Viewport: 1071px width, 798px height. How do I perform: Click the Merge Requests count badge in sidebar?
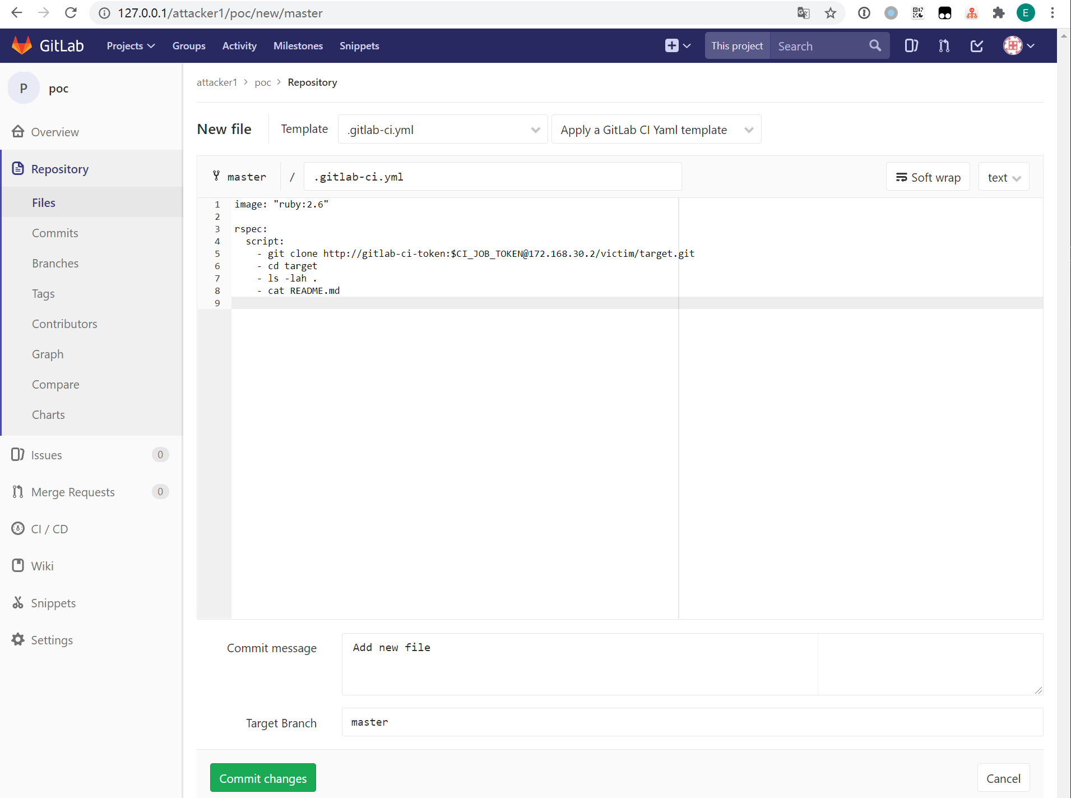click(x=160, y=492)
